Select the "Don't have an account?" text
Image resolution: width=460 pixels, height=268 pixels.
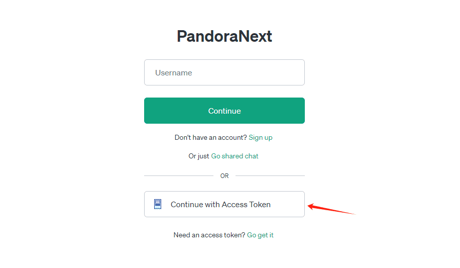[x=210, y=138]
